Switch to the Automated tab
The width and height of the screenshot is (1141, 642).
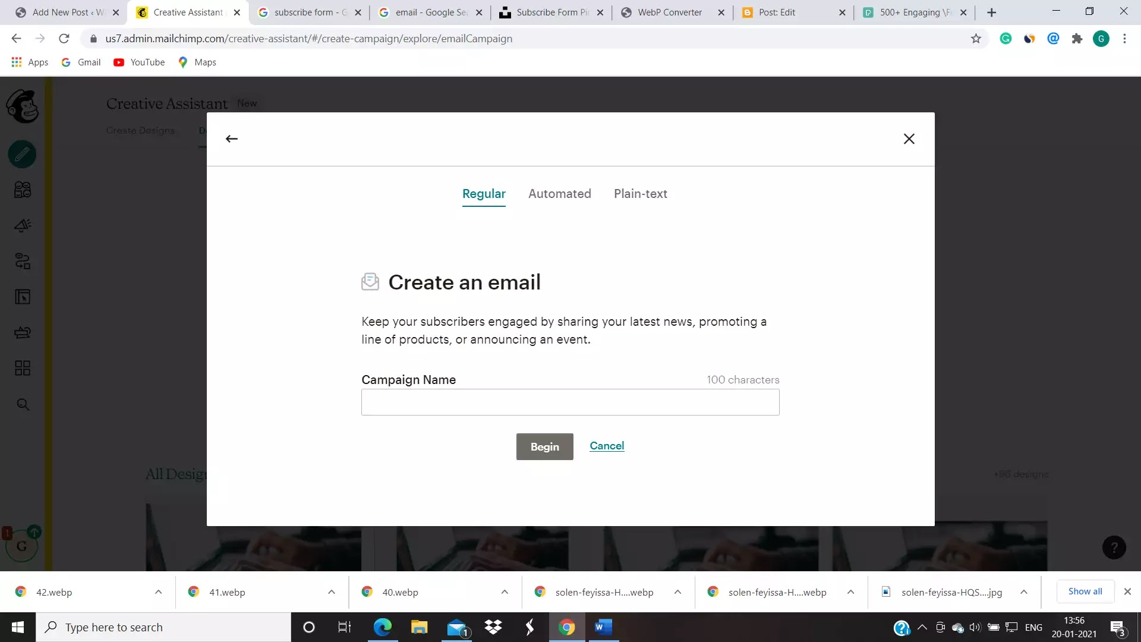click(x=559, y=194)
